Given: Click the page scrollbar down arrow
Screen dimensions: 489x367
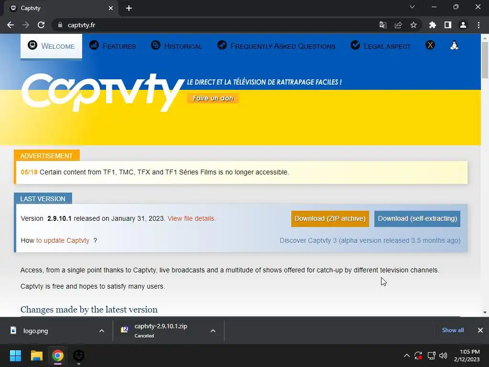Looking at the screenshot, I should tap(485, 312).
